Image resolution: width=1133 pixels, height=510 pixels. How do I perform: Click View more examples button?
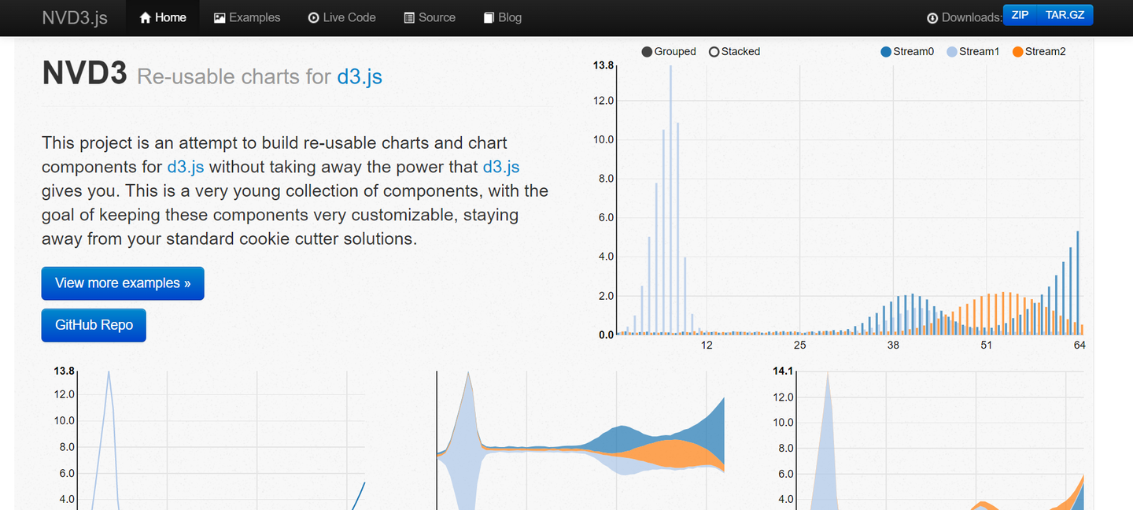pos(123,283)
